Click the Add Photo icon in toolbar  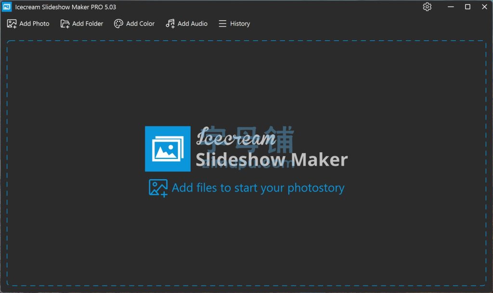[12, 24]
